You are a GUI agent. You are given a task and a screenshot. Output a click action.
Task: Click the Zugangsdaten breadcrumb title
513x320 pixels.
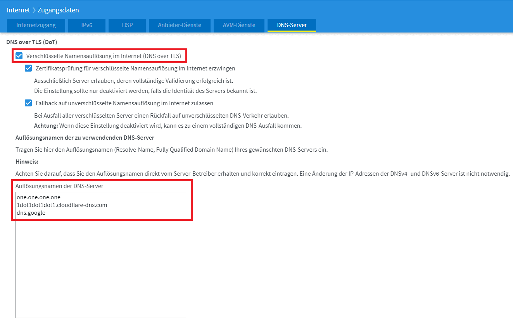point(58,10)
